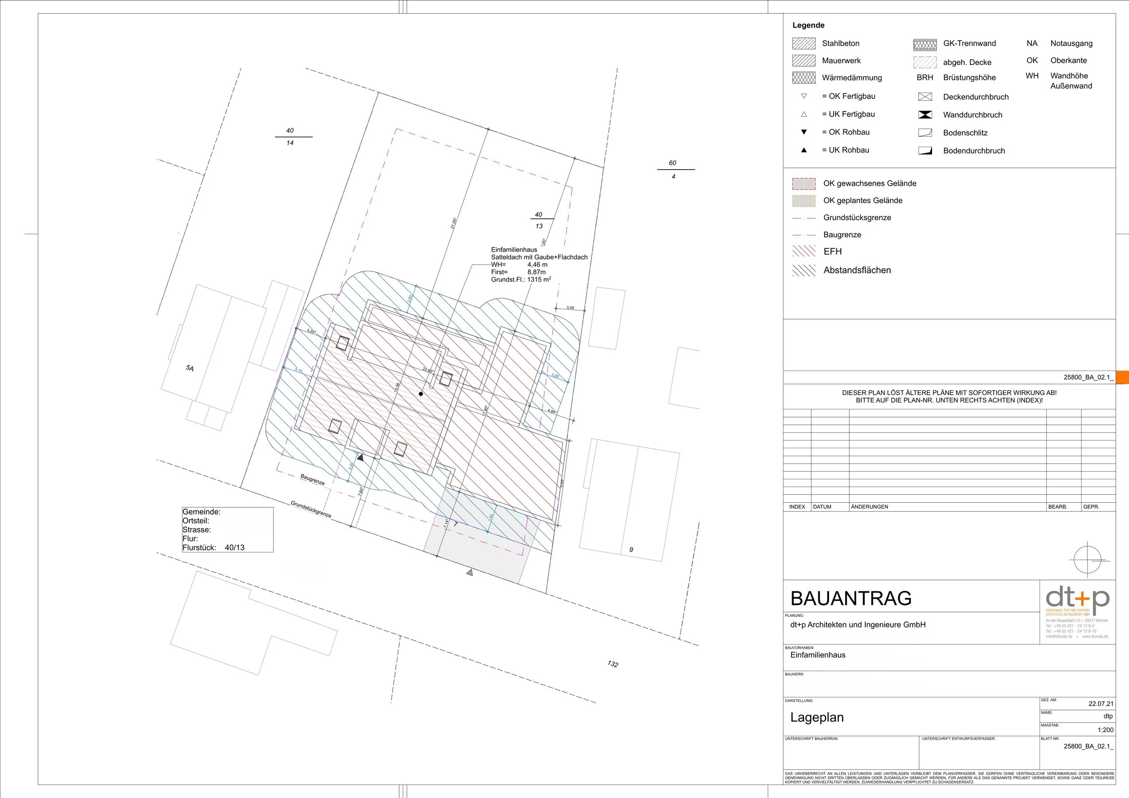Click the Stahlbeton hatch symbol in legend
1129x798 pixels.
click(803, 43)
